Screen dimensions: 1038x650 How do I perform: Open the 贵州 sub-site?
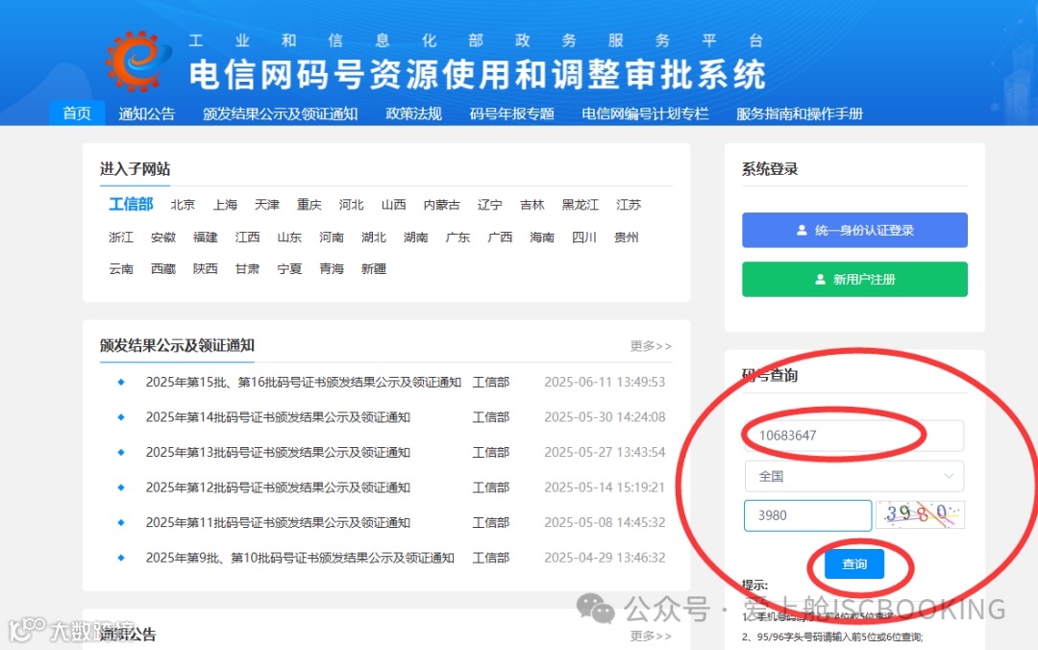click(x=627, y=237)
